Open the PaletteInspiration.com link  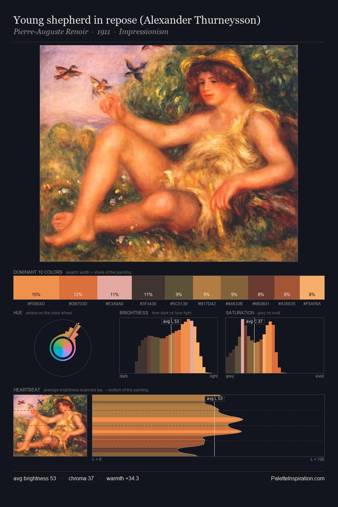click(298, 479)
